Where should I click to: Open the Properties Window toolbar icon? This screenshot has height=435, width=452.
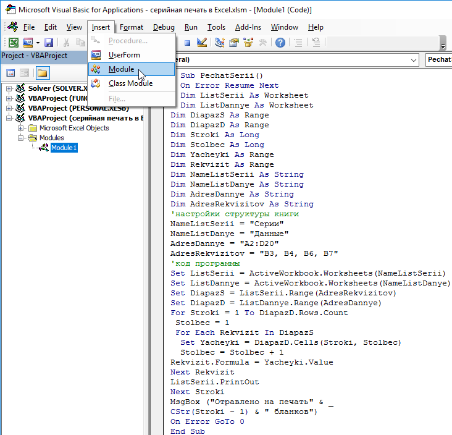(234, 43)
